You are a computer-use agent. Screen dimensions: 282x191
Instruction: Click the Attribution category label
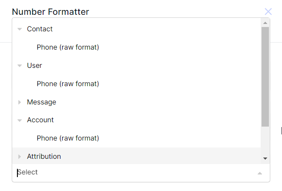(44, 157)
